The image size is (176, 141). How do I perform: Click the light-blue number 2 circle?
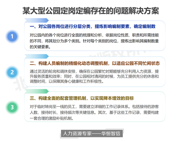click(12, 72)
